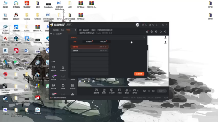Select the orange active scene tab
Screen dimensions: 218x122
tap(68, 30)
